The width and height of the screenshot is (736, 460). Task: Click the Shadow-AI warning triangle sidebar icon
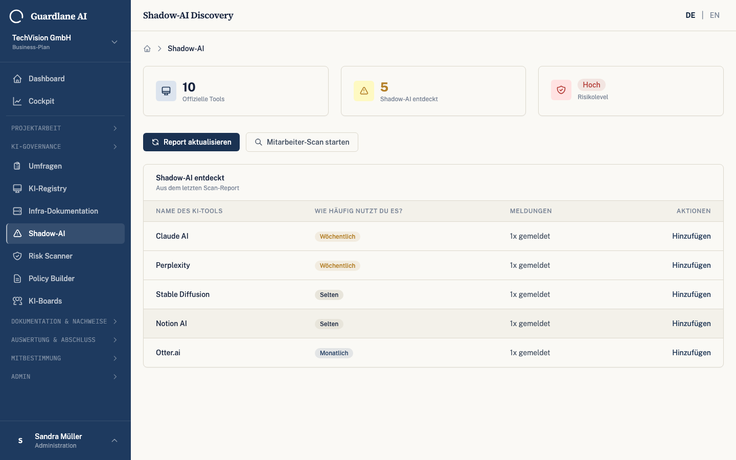click(17, 234)
